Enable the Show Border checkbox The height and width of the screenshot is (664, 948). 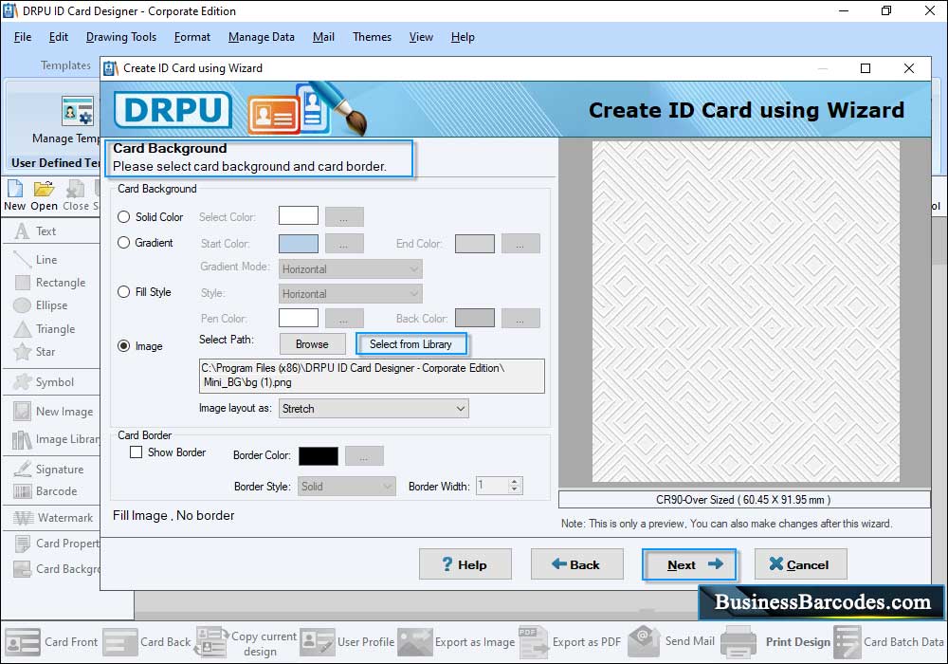tap(136, 452)
